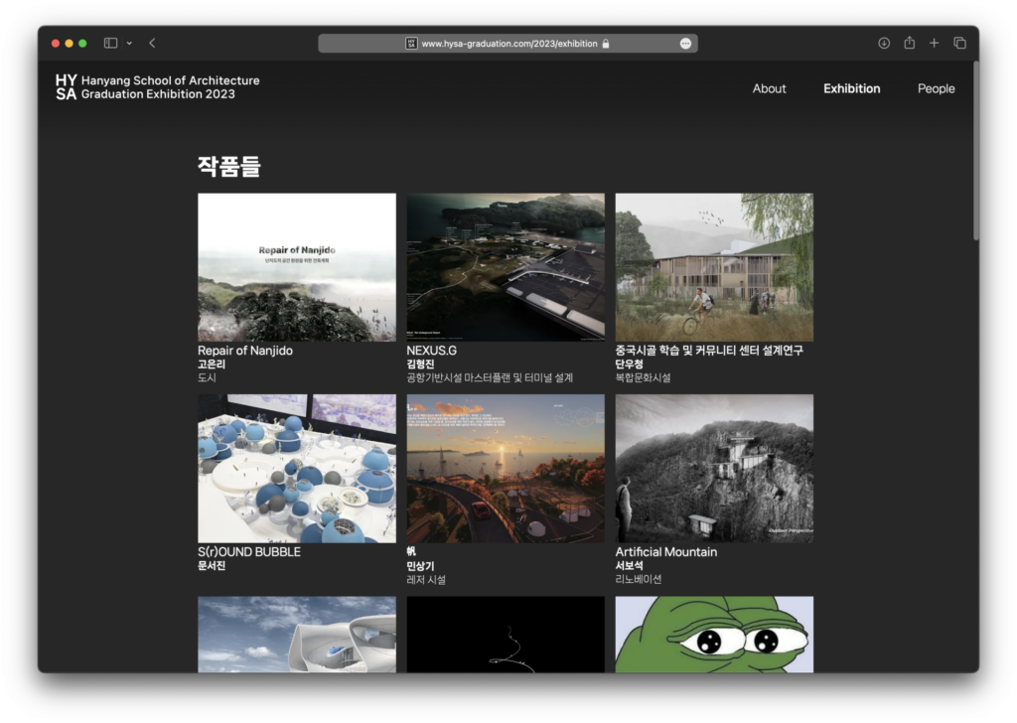Screen dimensions: 1017x723
Task: Select the NEXUS.G project thumbnail
Action: pyautogui.click(x=506, y=267)
